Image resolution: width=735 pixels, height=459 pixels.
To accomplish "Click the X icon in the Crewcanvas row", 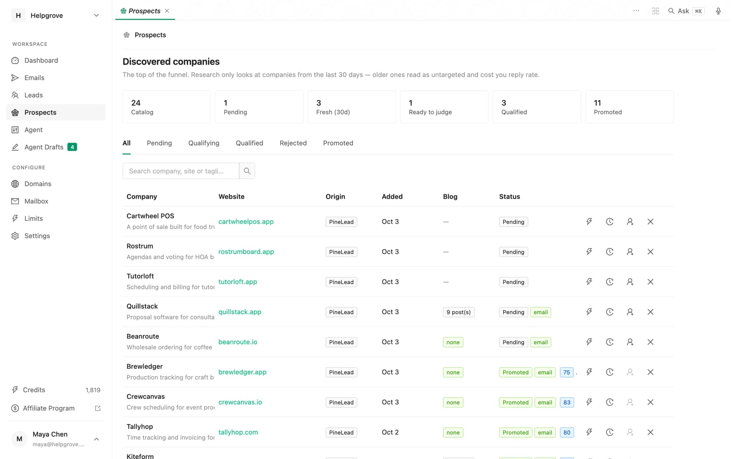I will [x=650, y=402].
